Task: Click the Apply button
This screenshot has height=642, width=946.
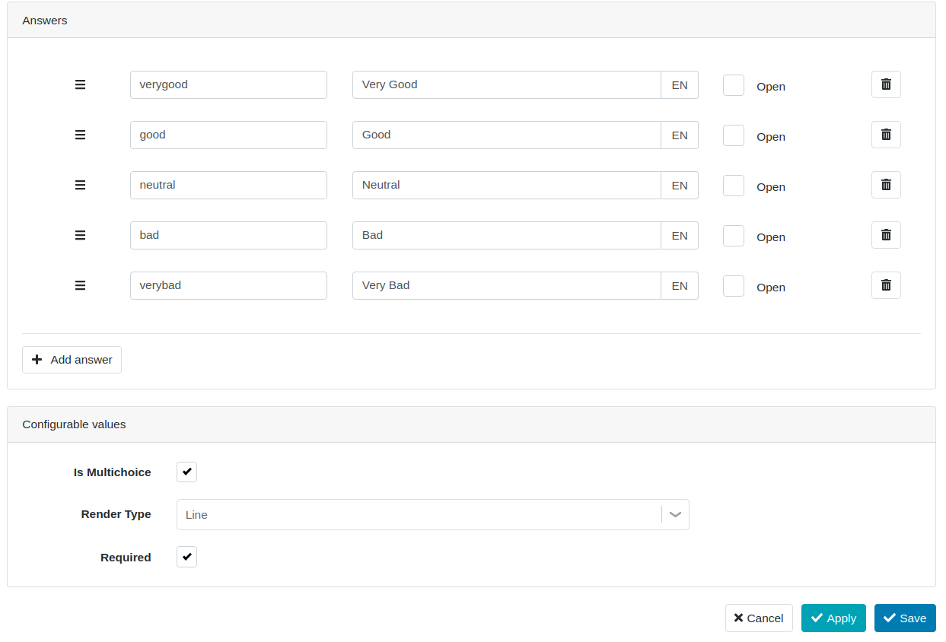Action: [x=833, y=618]
